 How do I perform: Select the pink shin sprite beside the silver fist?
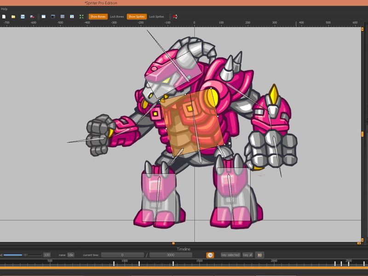(234, 195)
